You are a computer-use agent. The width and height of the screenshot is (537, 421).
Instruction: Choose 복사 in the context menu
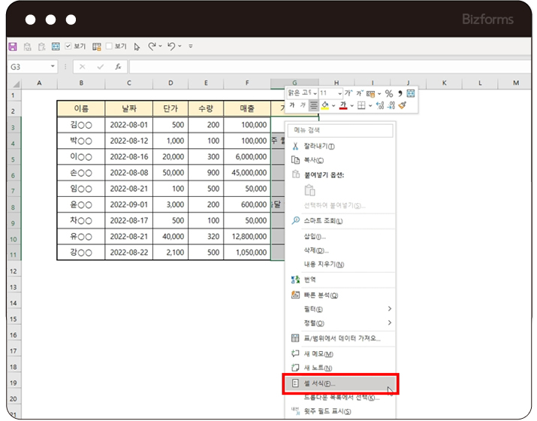314,160
